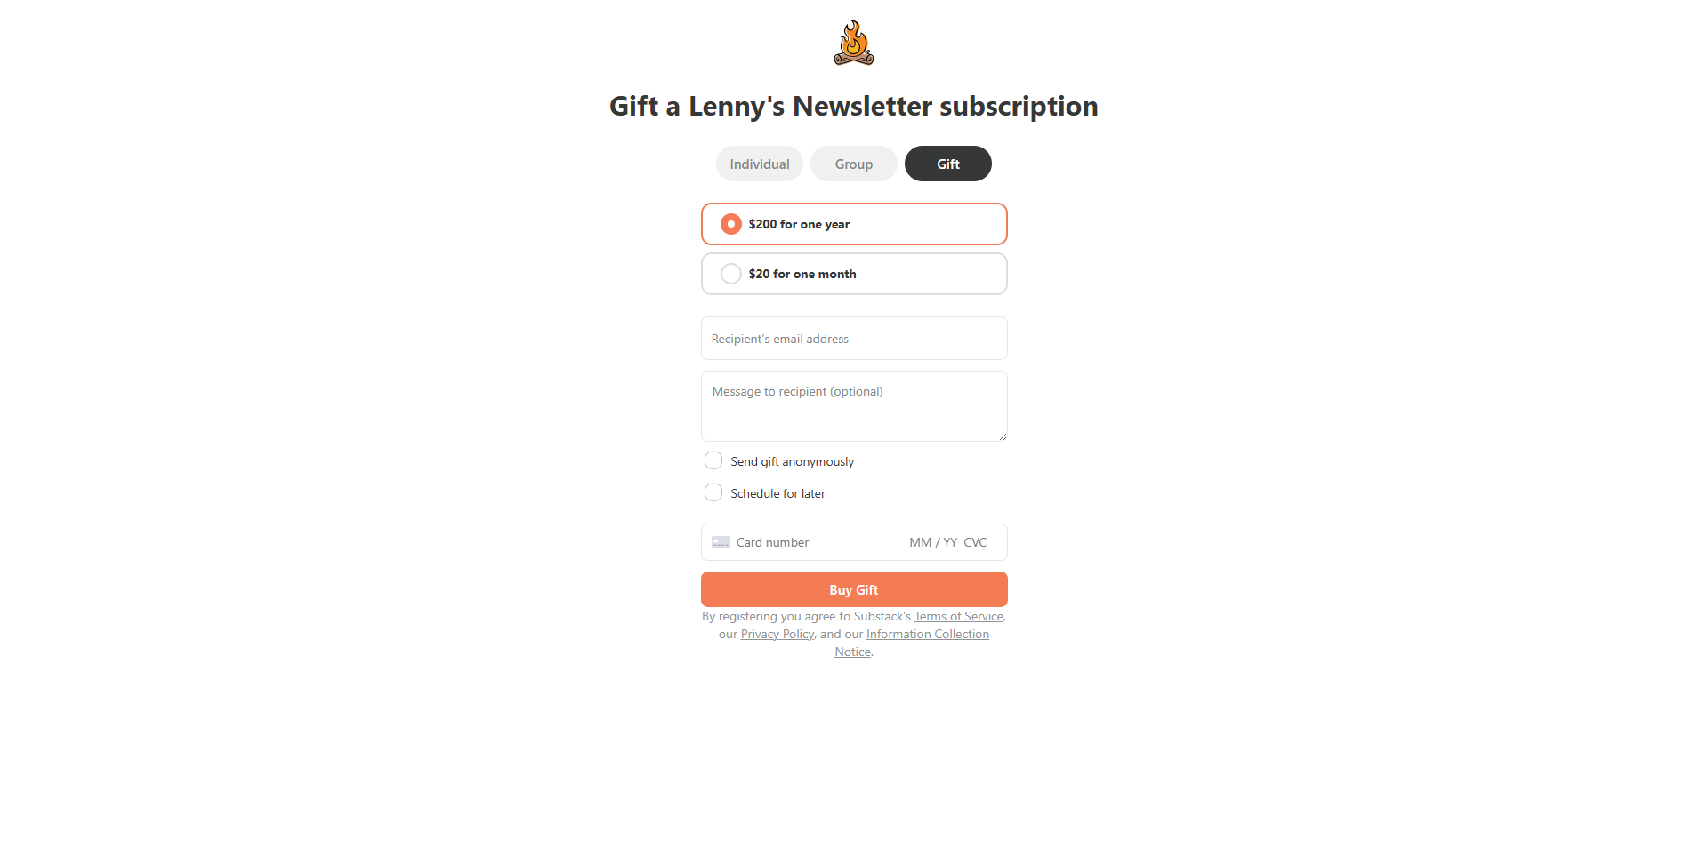Click the Gift a Lenny's Newsletter subscription heading

click(x=854, y=106)
